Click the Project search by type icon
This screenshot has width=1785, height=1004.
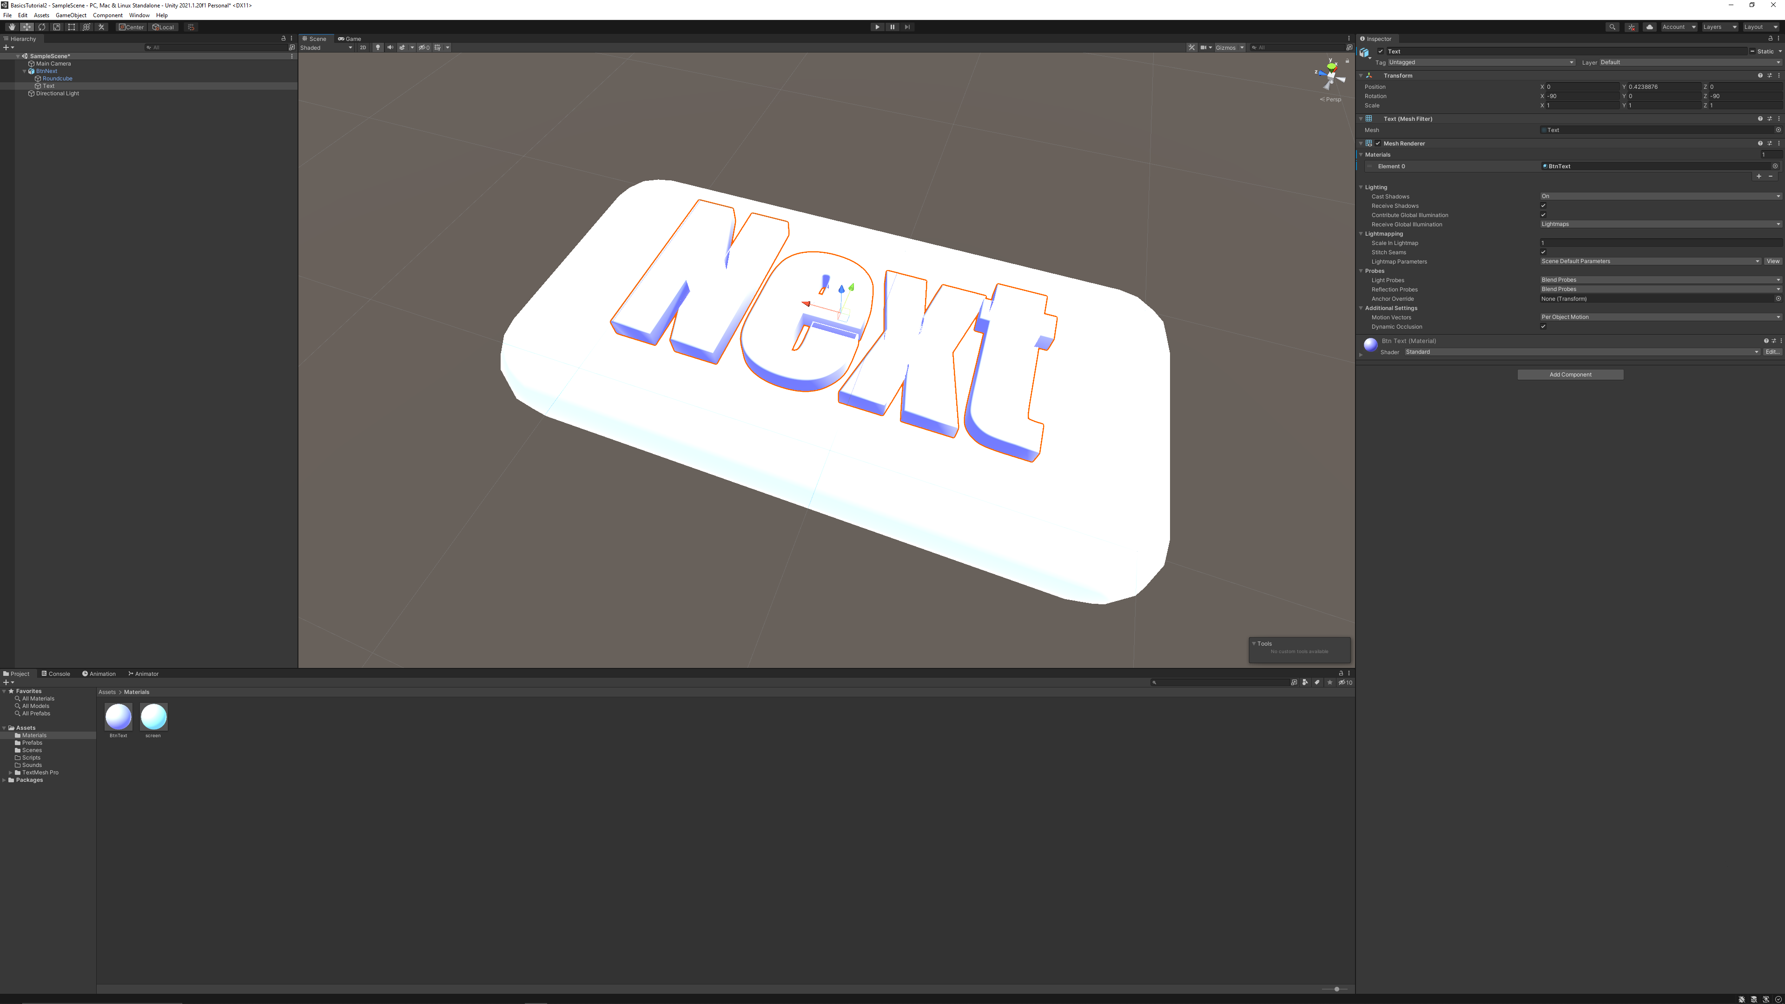pyautogui.click(x=1305, y=682)
